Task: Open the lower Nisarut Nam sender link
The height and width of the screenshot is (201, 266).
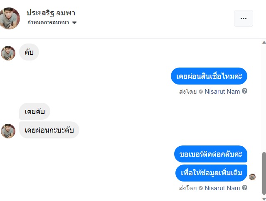Action: coord(222,188)
